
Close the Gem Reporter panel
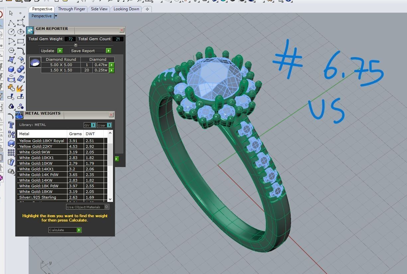coord(122,30)
